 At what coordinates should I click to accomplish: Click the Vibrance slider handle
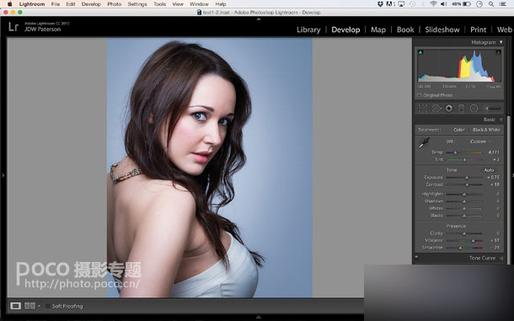click(473, 241)
